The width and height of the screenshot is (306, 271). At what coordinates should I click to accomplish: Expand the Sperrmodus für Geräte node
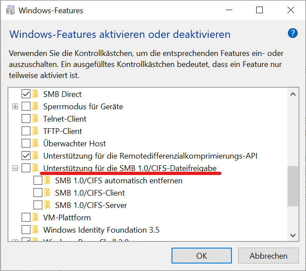pos(15,107)
